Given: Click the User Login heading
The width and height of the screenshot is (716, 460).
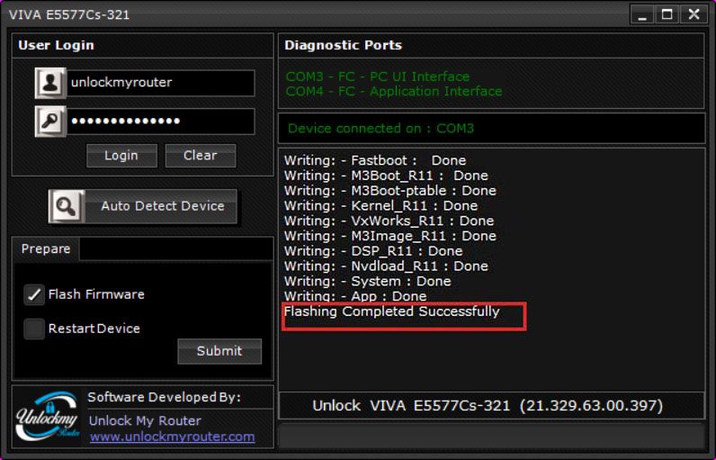Looking at the screenshot, I should click(x=56, y=45).
